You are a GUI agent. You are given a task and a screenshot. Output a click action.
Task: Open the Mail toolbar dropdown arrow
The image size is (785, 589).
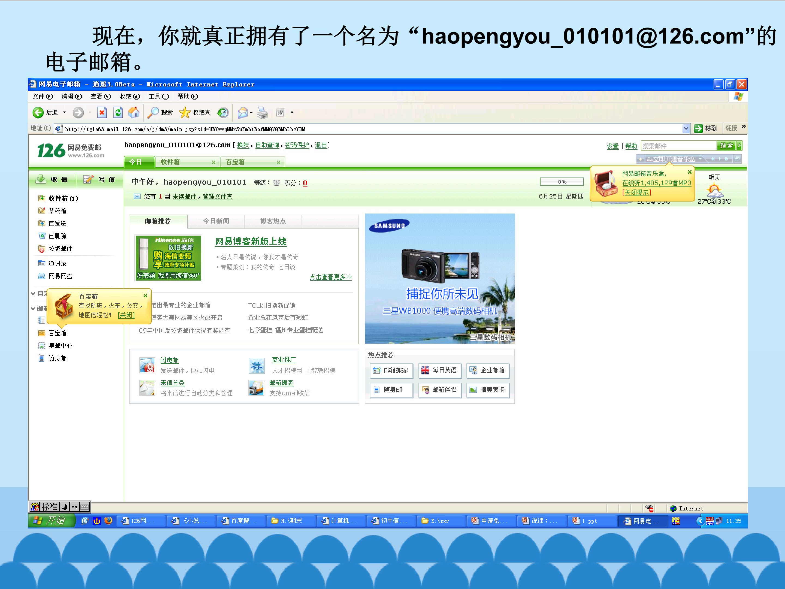[x=251, y=113]
